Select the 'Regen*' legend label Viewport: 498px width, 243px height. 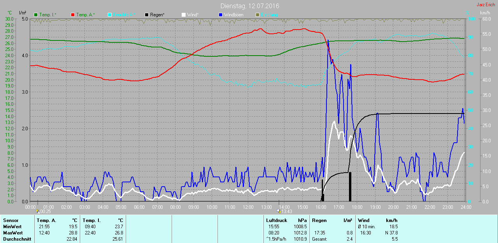click(158, 15)
